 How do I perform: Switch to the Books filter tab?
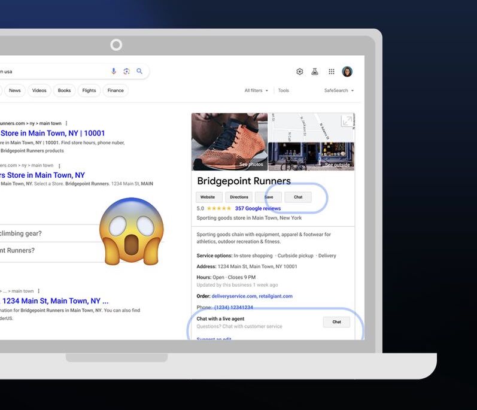click(x=64, y=90)
